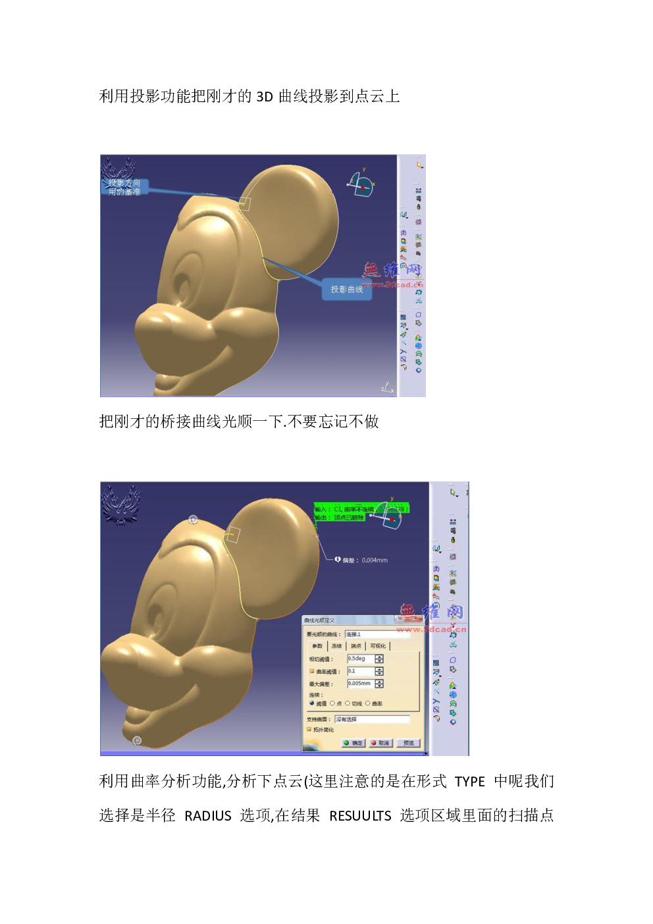Screen dimensions: 653x924
Task: Click blue spiral icon in lower screenshot toolbar
Action: click(x=453, y=694)
